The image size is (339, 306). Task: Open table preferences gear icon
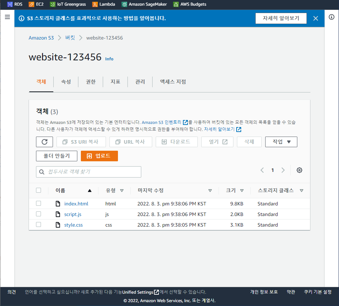(299, 170)
